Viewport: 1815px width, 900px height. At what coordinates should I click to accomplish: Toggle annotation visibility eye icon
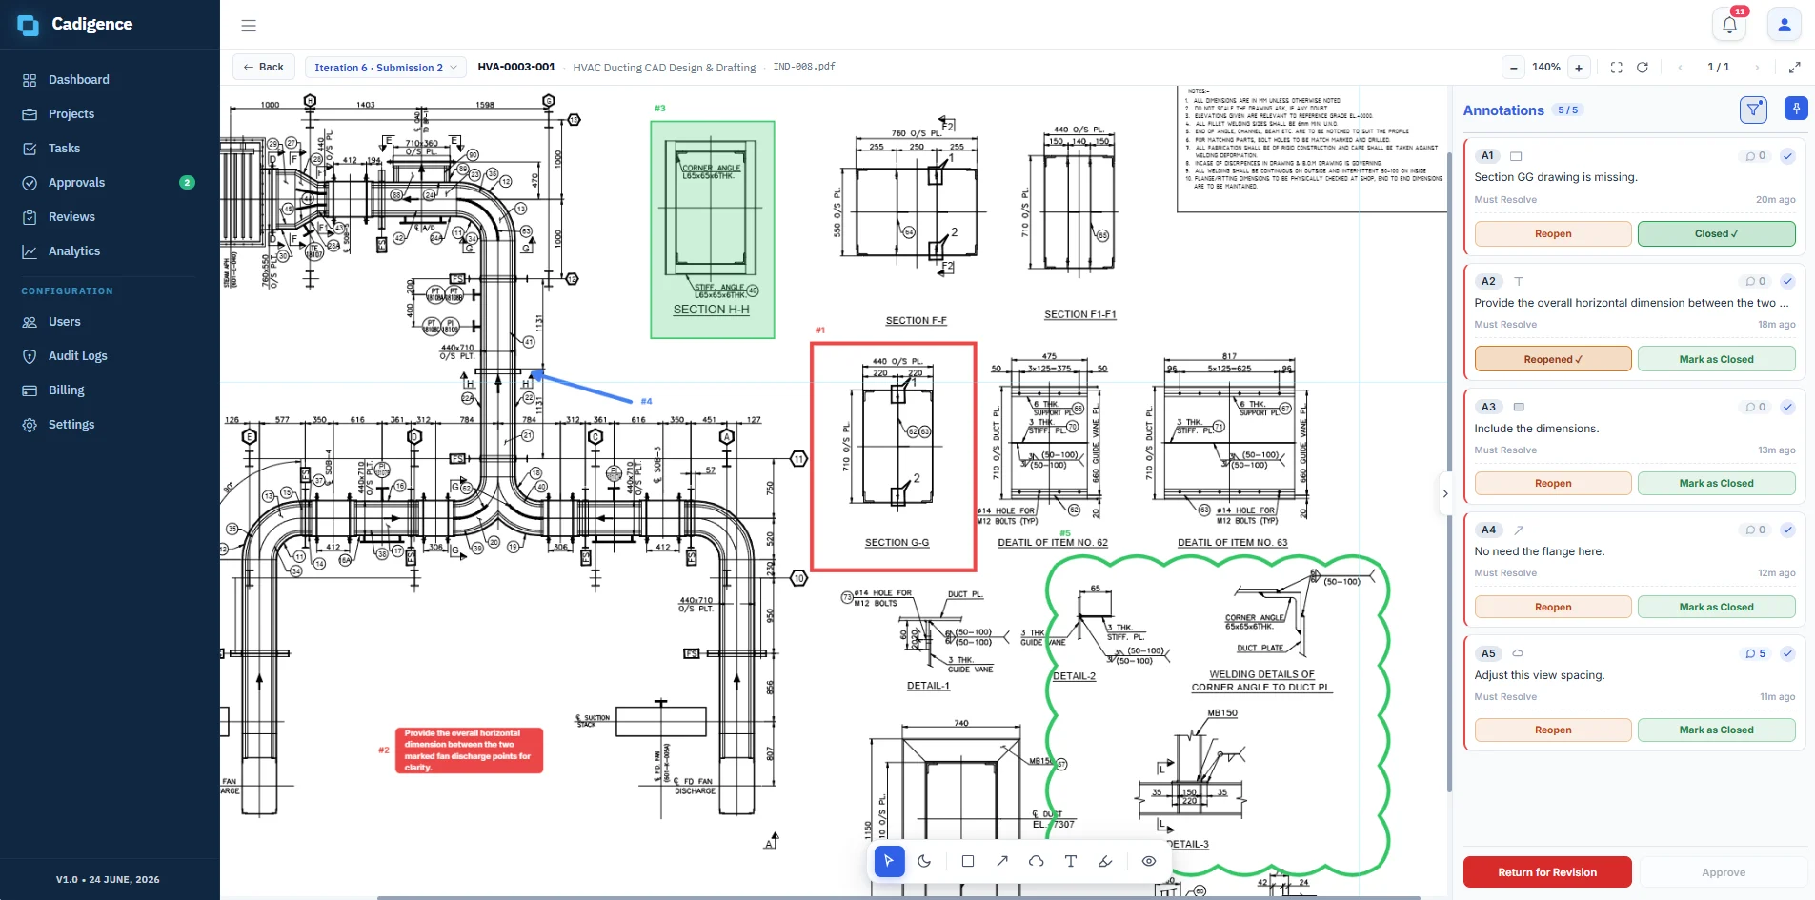pos(1149,861)
